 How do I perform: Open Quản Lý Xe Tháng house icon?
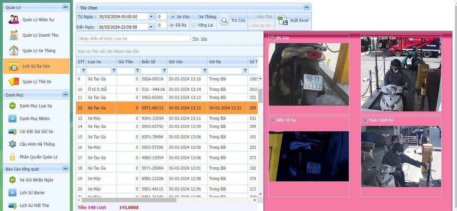(x=14, y=51)
